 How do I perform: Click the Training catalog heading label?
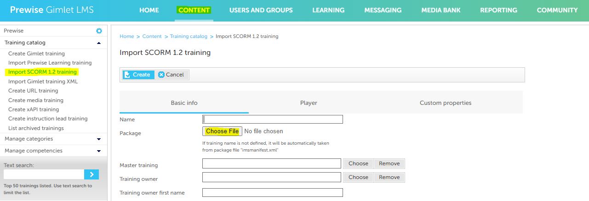(x=25, y=43)
